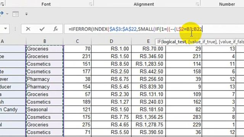The height and width of the screenshot is (137, 244).
Task: Select the cell with value 36
Action: pos(184,132)
